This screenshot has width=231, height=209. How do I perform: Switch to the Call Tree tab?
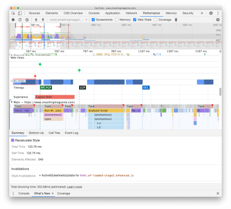(54, 133)
